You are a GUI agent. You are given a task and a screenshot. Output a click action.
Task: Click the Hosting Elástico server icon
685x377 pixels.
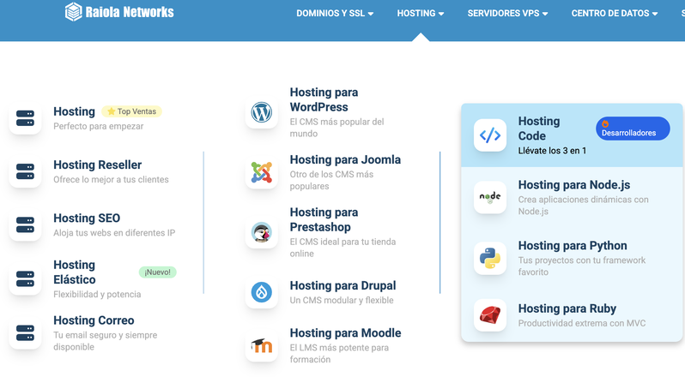tap(26, 279)
